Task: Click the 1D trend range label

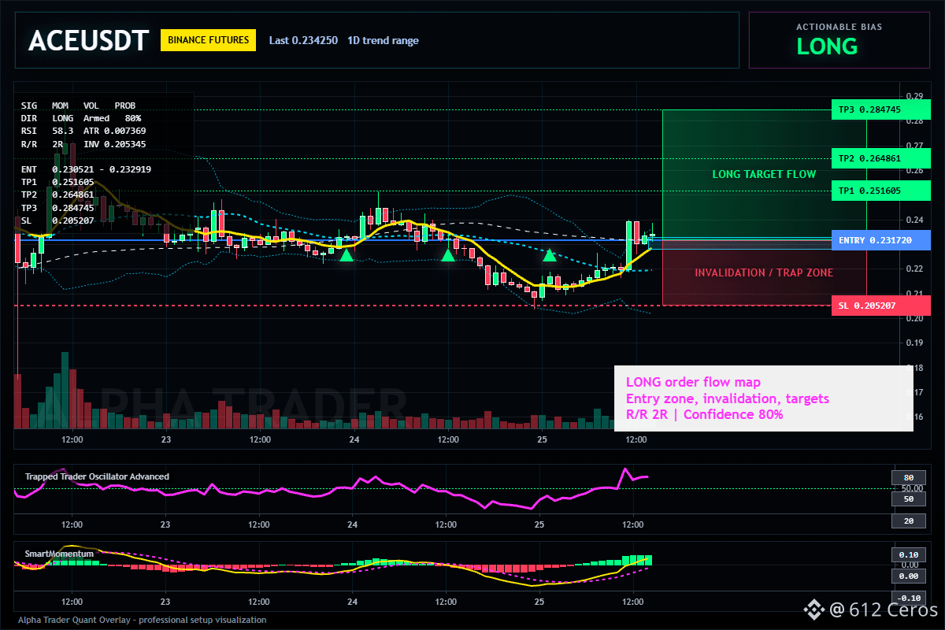Action: point(383,41)
